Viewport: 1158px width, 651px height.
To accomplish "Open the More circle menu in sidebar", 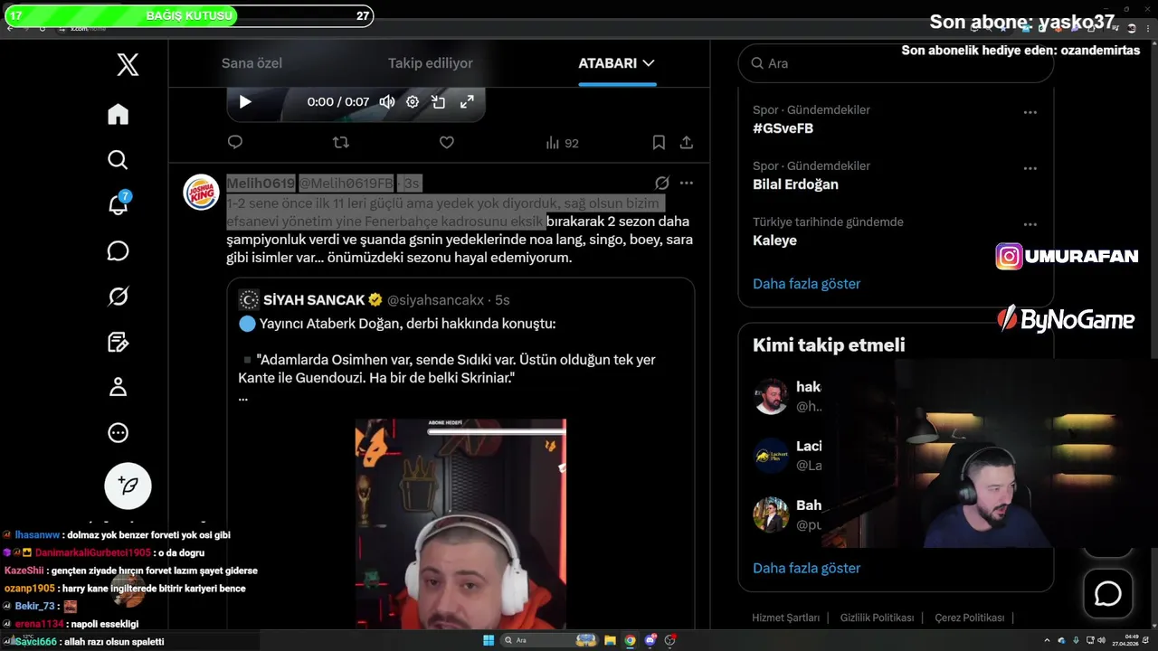I will point(118,433).
